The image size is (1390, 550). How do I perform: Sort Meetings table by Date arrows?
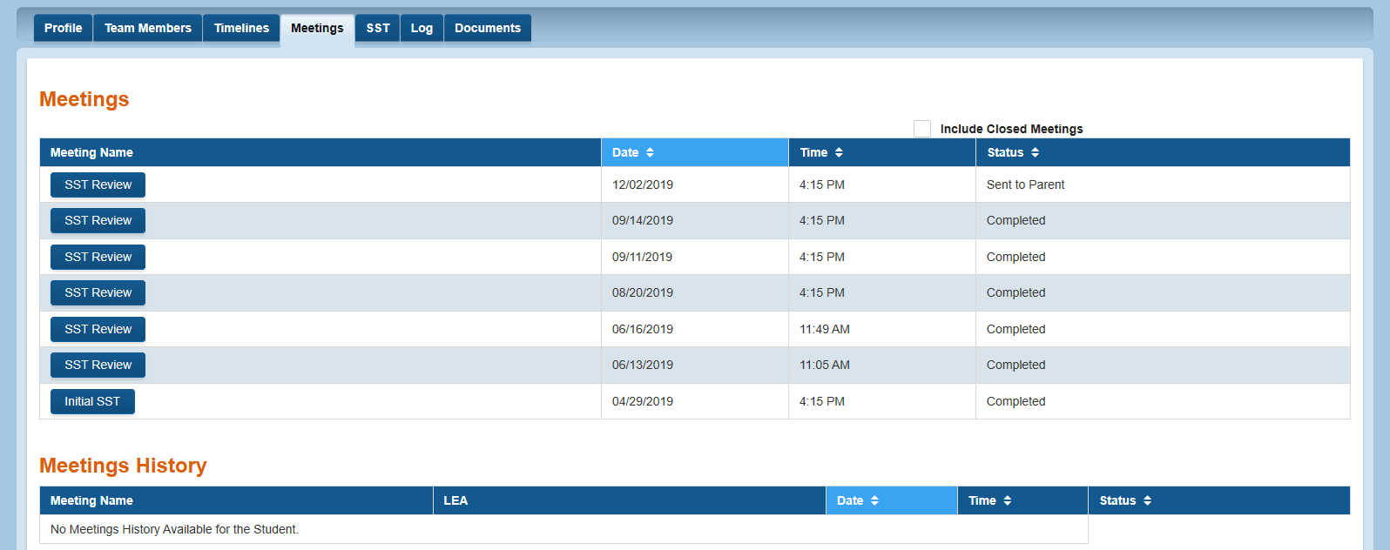[650, 152]
